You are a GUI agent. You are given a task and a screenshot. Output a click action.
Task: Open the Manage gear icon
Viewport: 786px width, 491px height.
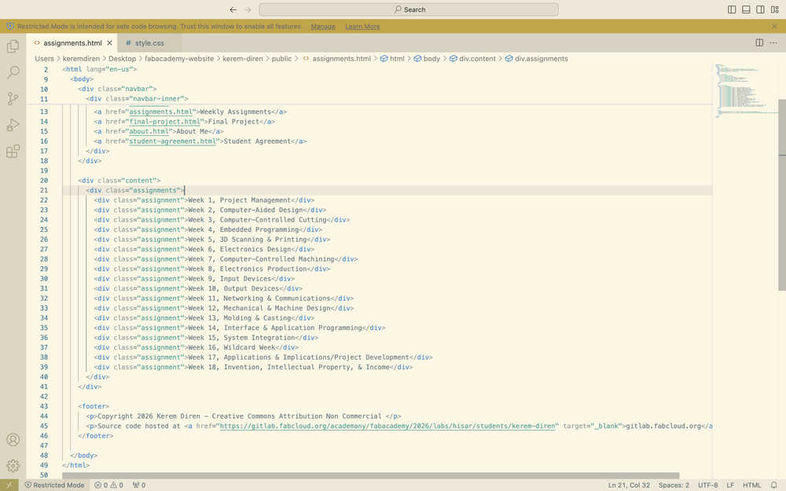13,465
